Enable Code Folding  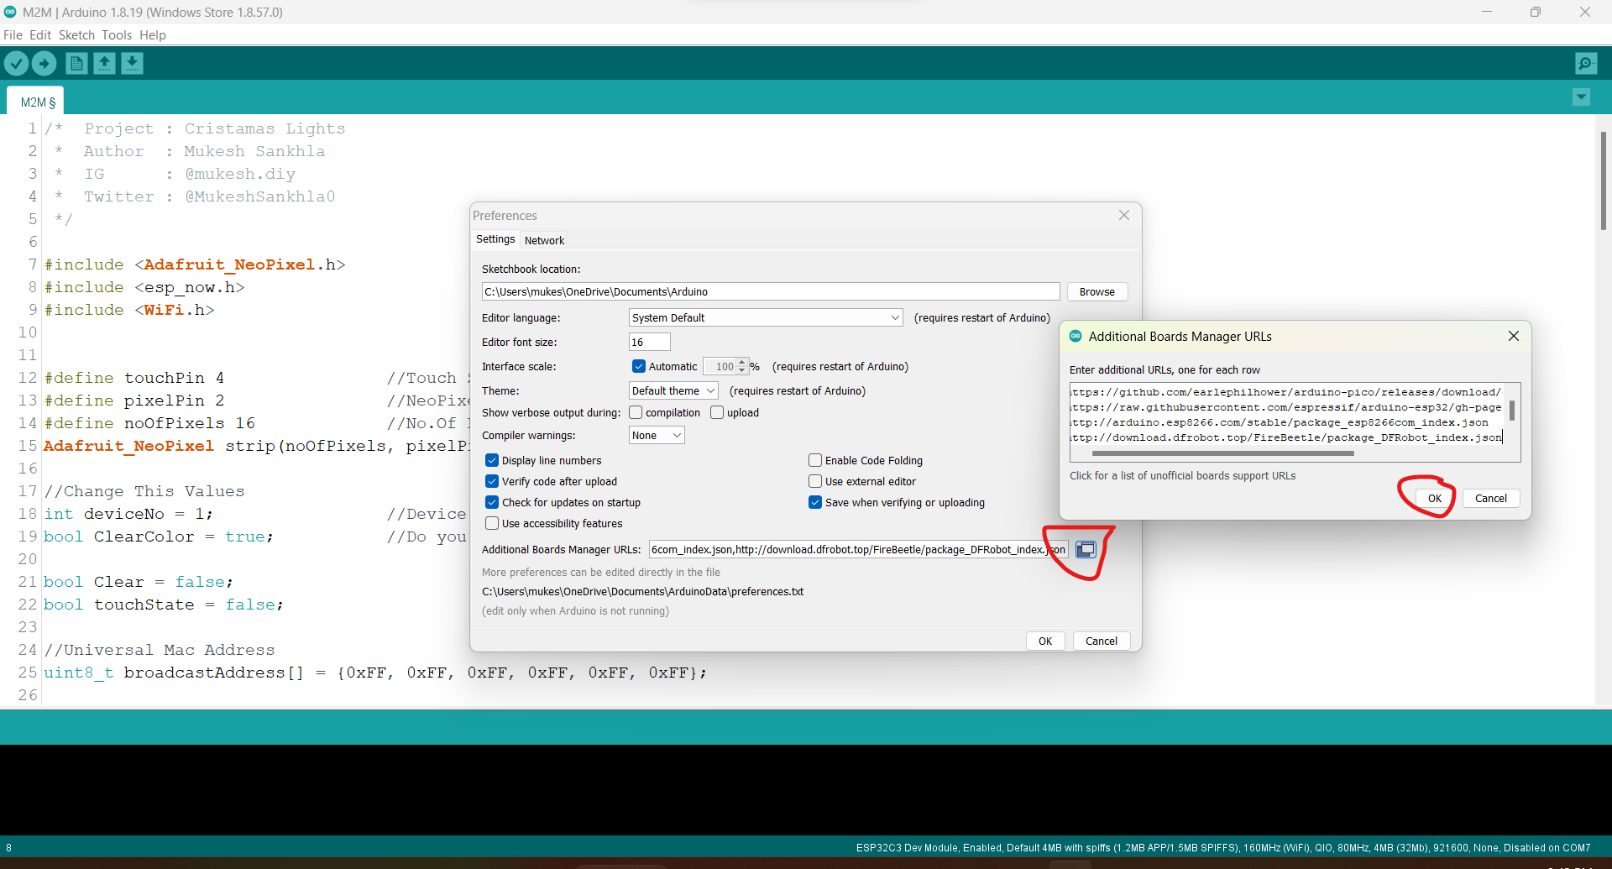814,460
